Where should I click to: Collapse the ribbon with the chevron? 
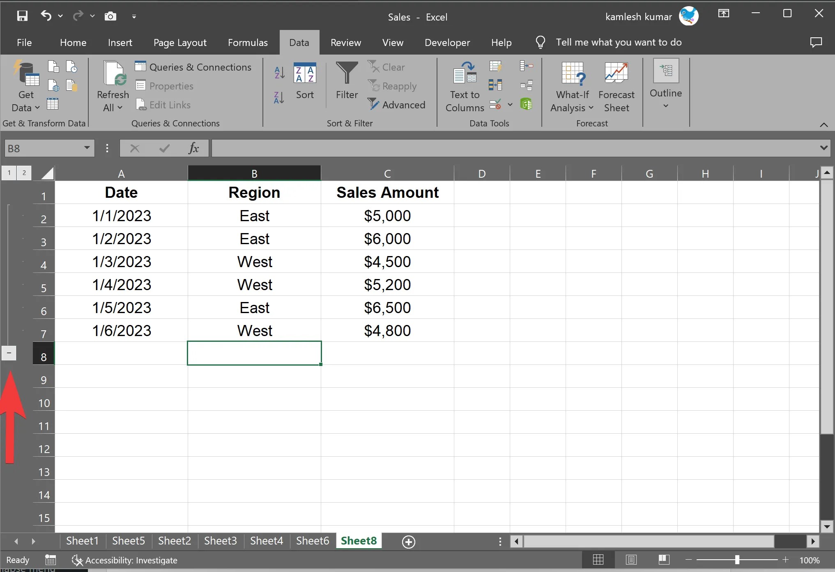[824, 125]
